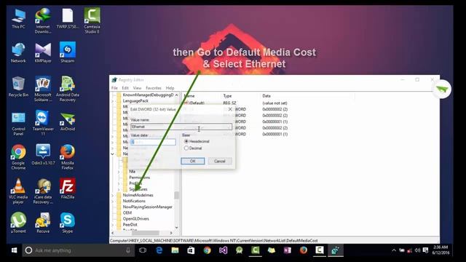Launch Recuva desktop shortcut
Screen dimensions: 466x262
(x=43, y=223)
